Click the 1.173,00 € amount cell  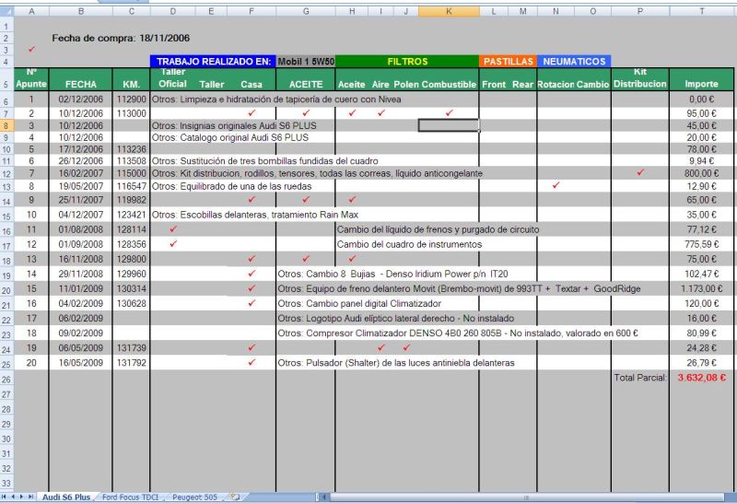[701, 288]
